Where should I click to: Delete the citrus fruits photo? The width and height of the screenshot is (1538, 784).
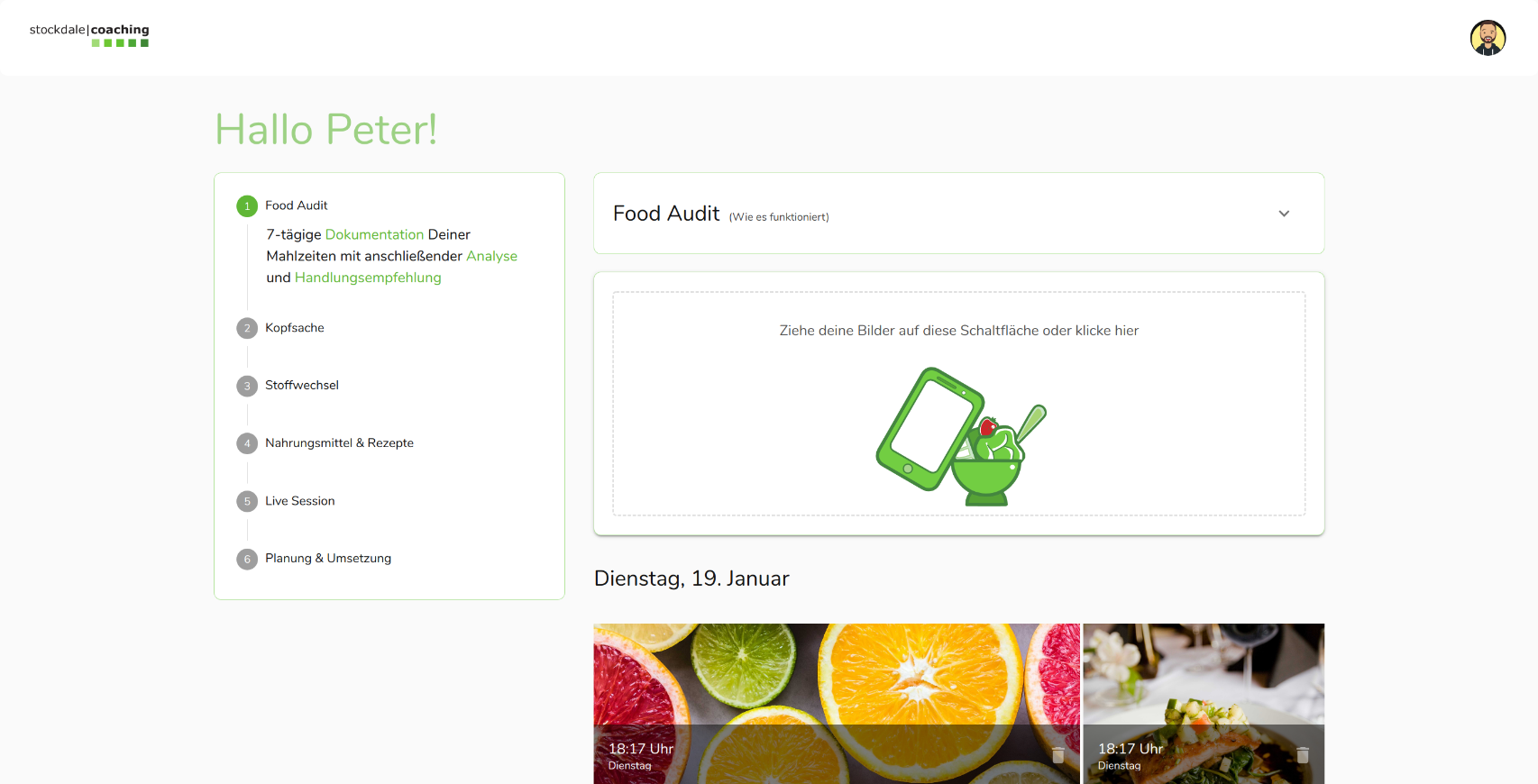[x=1058, y=754]
